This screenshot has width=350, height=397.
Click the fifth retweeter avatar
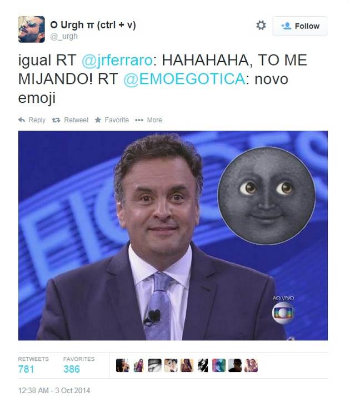tap(187, 365)
